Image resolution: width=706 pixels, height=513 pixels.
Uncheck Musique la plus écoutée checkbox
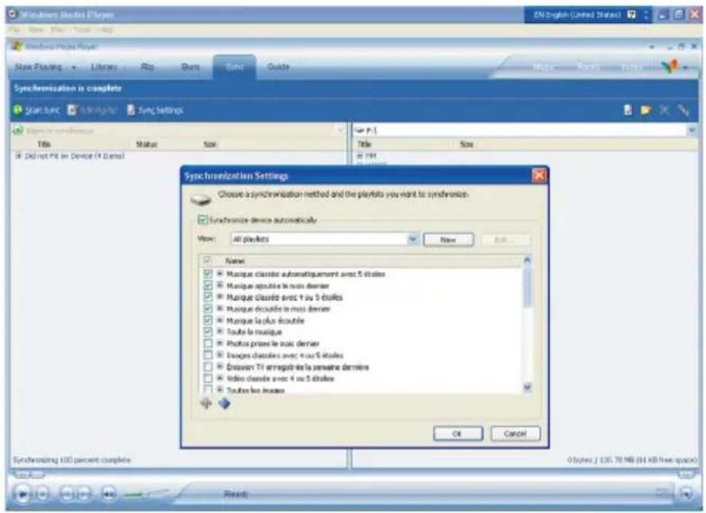click(208, 321)
